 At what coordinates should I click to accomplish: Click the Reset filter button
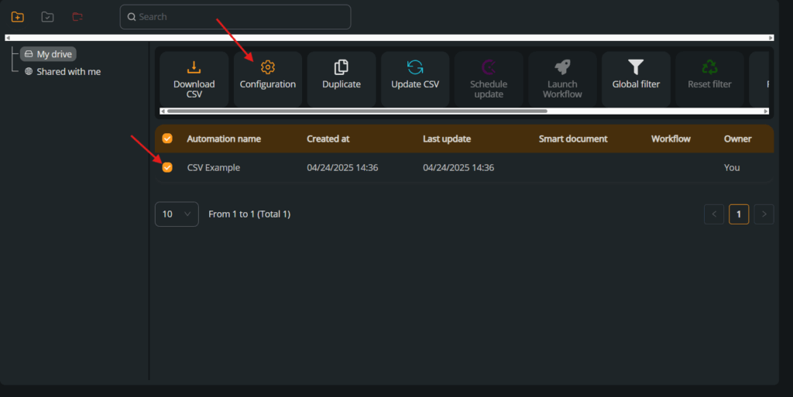[x=709, y=79]
